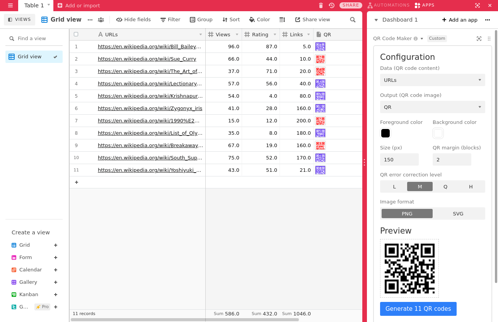
Task: Click Generate 11 QR codes button
Action: (418, 309)
